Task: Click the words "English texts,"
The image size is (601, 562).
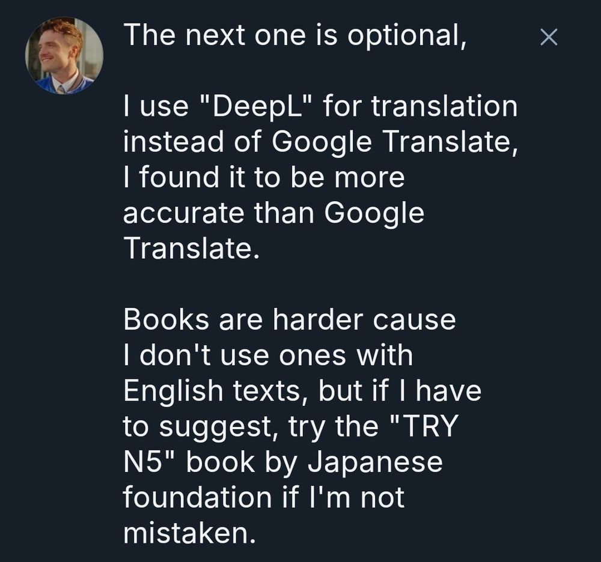Action: pos(216,391)
